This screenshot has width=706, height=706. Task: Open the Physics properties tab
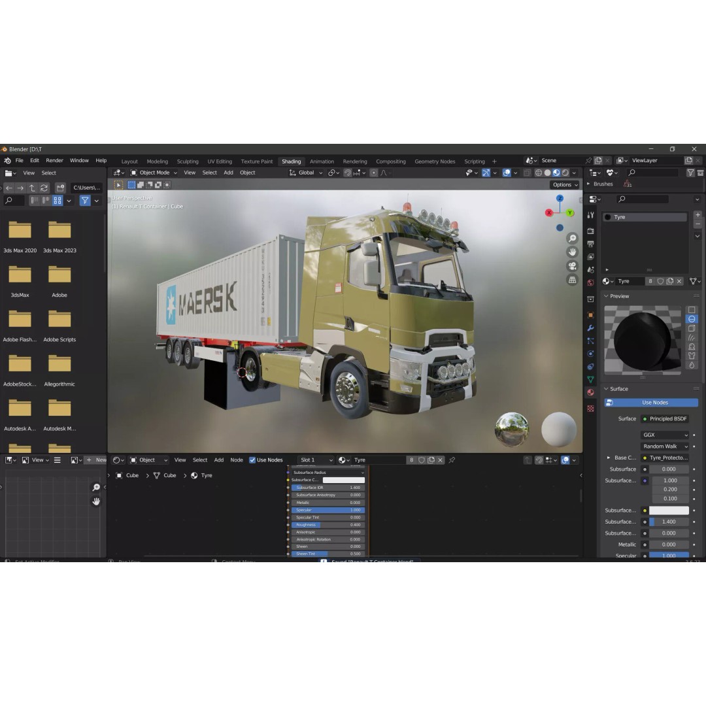[590, 354]
